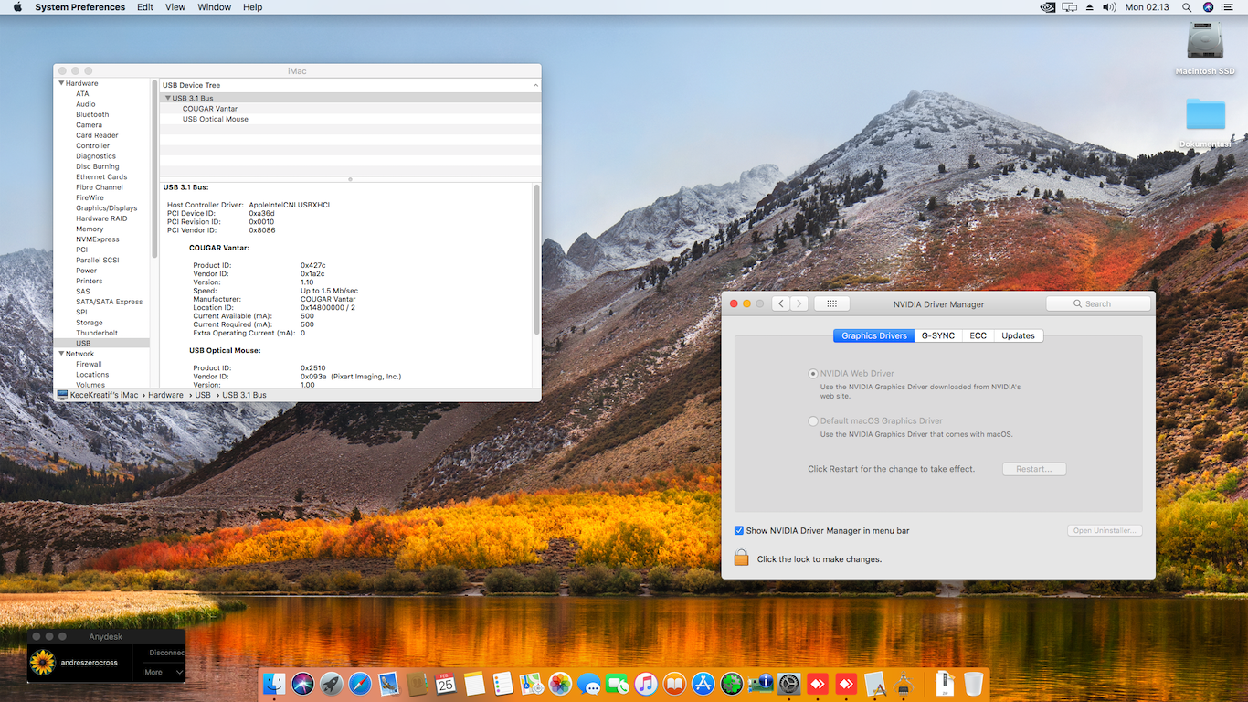This screenshot has height=702, width=1248.
Task: Click Disconnect in the Anydesk window
Action: coord(166,653)
